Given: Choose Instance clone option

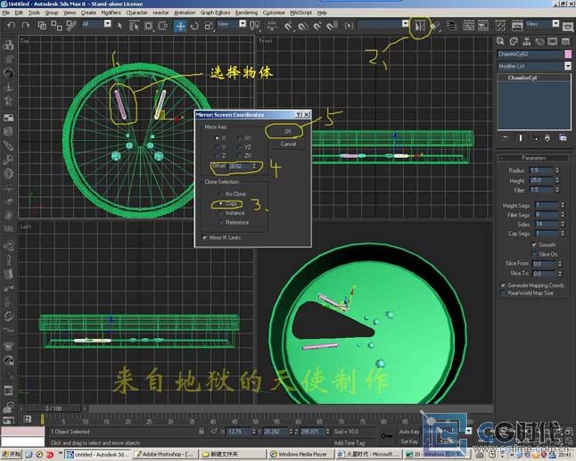Looking at the screenshot, I should [221, 213].
